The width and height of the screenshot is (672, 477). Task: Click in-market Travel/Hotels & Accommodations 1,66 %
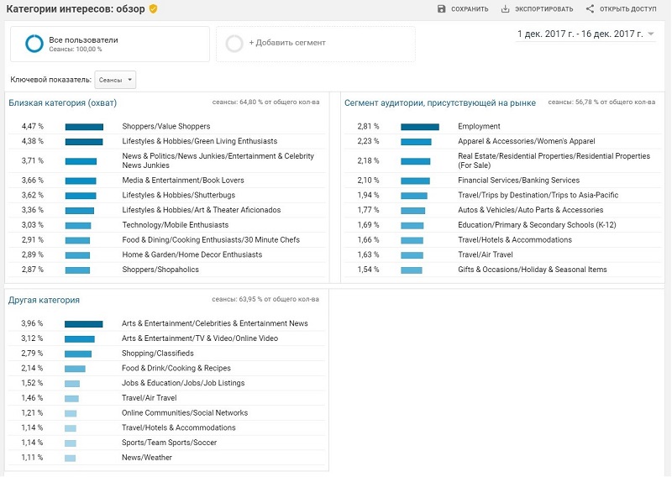click(x=502, y=239)
